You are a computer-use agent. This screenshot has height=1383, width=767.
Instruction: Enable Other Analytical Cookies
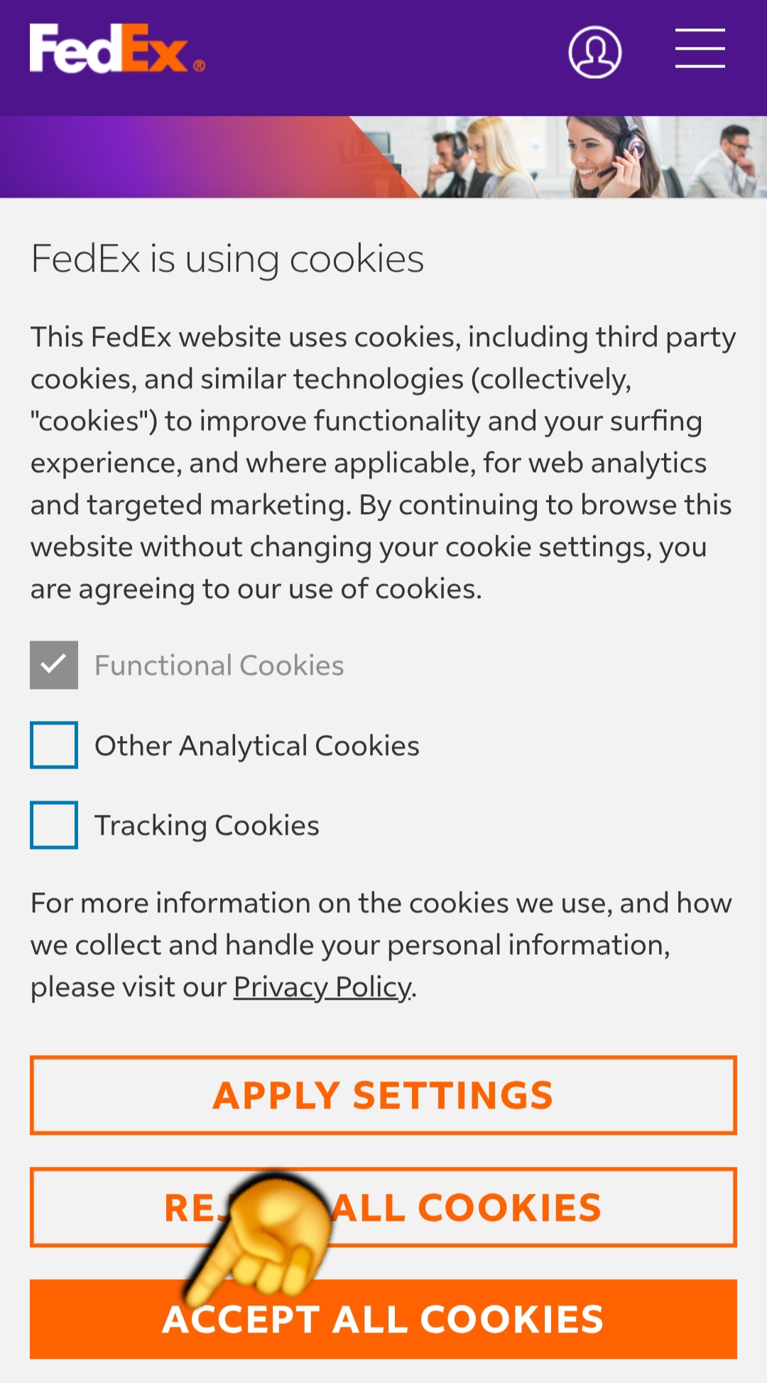point(53,745)
